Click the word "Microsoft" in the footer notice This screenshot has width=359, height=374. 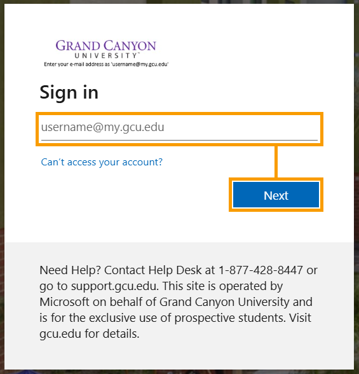point(64,302)
